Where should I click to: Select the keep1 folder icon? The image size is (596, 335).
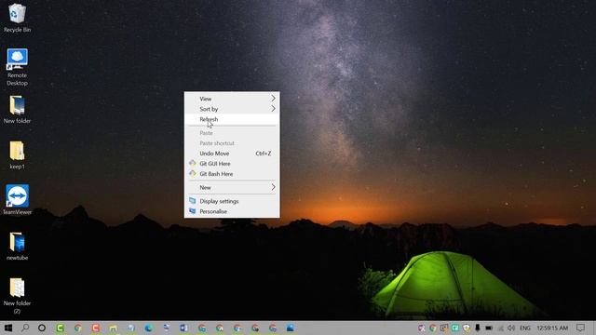pyautogui.click(x=17, y=155)
